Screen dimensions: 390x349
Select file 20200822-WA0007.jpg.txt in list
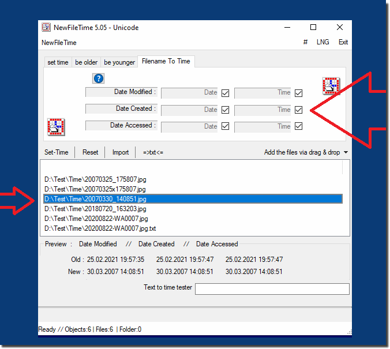pos(193,228)
